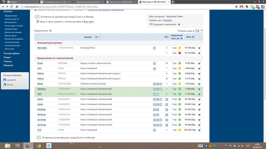This screenshot has height=149, width=270.
Task: Add the 15 737,89р. offer to cart
Action: (199, 53)
